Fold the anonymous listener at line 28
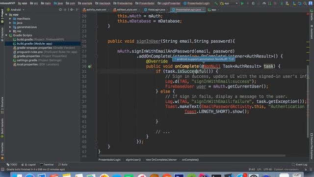Viewport: 314px width, 177px height. (96, 57)
